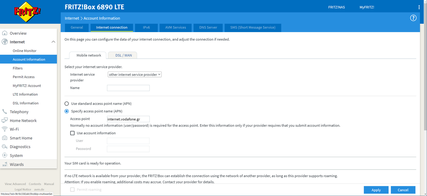Click the Diagnostics icon
This screenshot has width=427, height=196.
click(5, 147)
